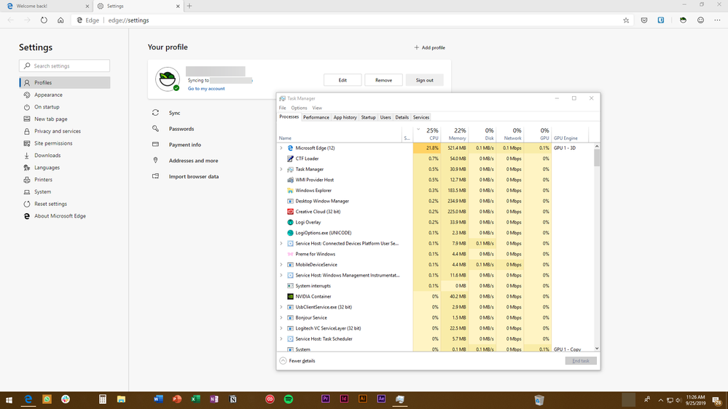This screenshot has width=728, height=409.
Task: Collapse Task Manager with Fewer details
Action: point(297,361)
